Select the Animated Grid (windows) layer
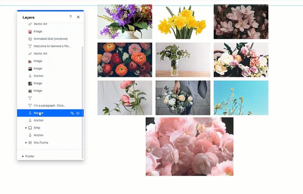The image size is (303, 194). tap(50, 39)
